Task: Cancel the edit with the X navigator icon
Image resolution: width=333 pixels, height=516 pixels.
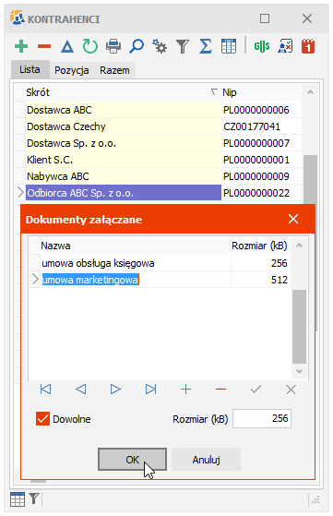Action: [291, 390]
